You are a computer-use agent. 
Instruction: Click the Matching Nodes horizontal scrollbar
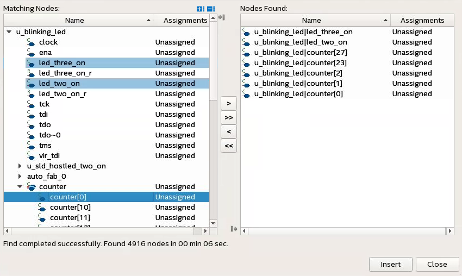tap(106, 231)
